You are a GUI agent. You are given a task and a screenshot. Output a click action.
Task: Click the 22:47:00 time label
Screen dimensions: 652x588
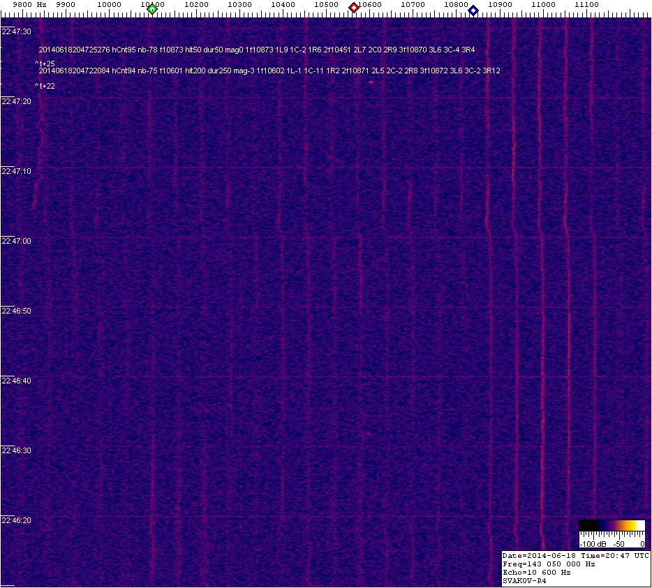(16, 241)
